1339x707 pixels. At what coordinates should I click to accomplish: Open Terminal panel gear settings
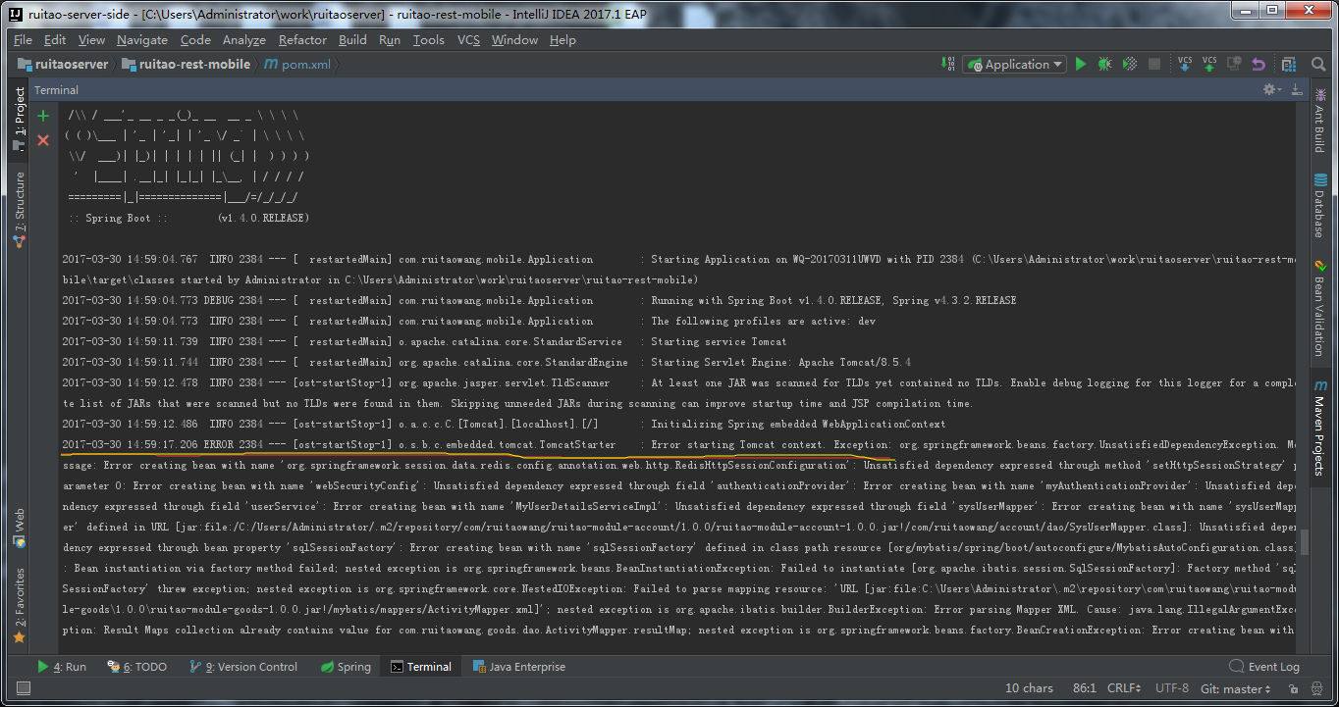(x=1272, y=89)
